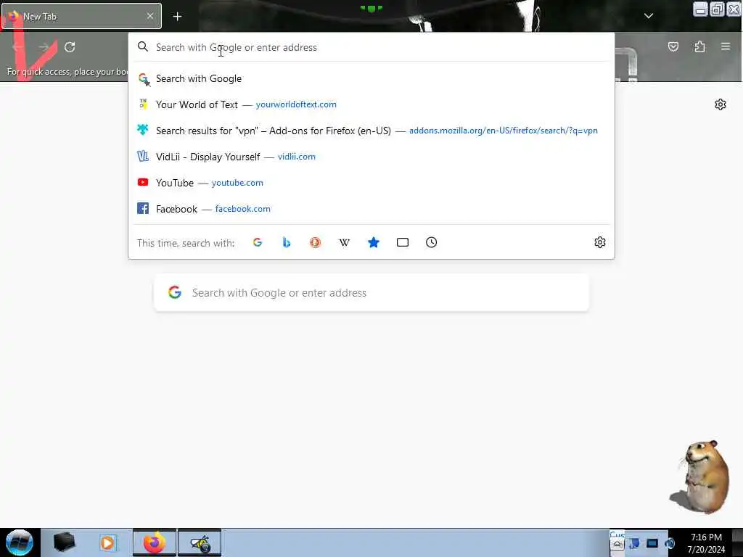Open the list all tabs chevron
Image resolution: width=743 pixels, height=557 pixels.
point(649,16)
